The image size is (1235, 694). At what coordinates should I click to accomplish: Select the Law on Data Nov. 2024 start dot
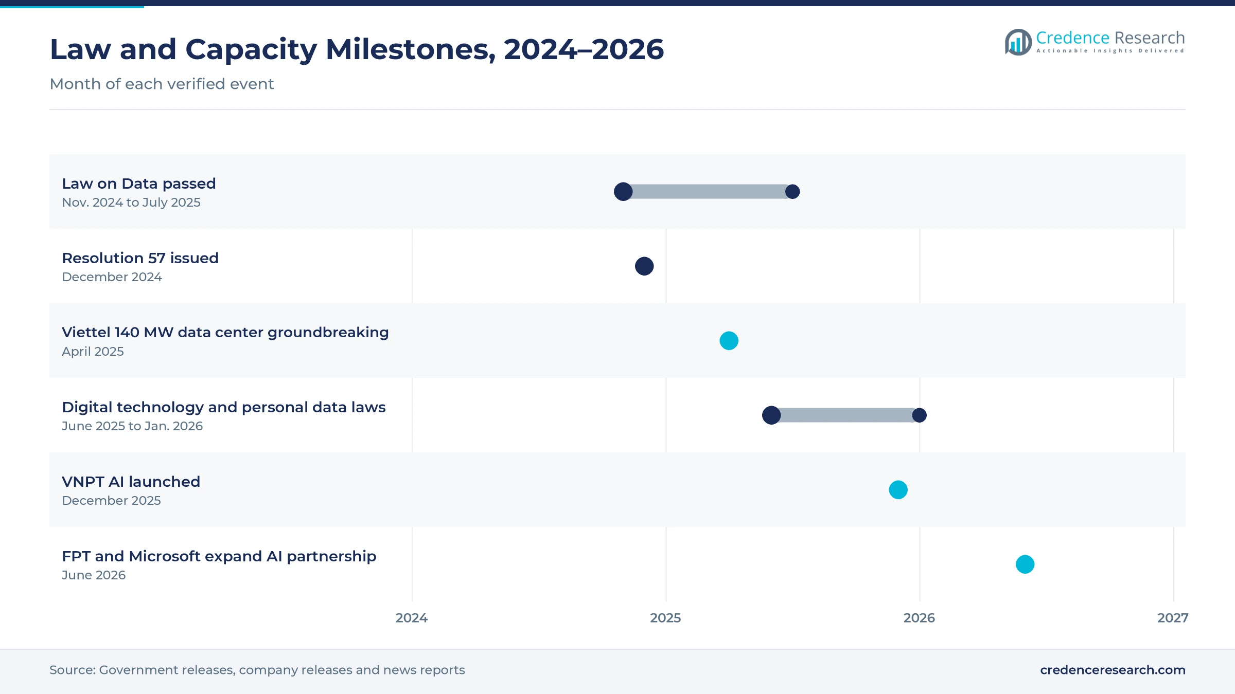click(623, 192)
